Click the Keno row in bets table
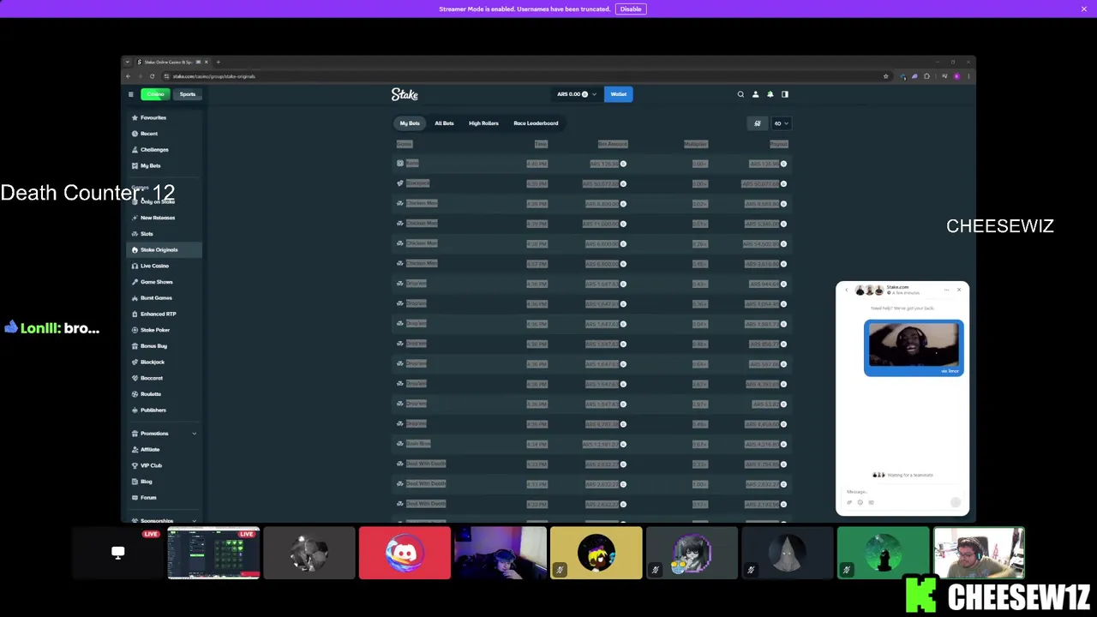 591,164
